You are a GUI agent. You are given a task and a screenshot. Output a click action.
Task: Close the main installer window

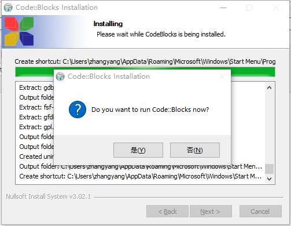click(276, 8)
